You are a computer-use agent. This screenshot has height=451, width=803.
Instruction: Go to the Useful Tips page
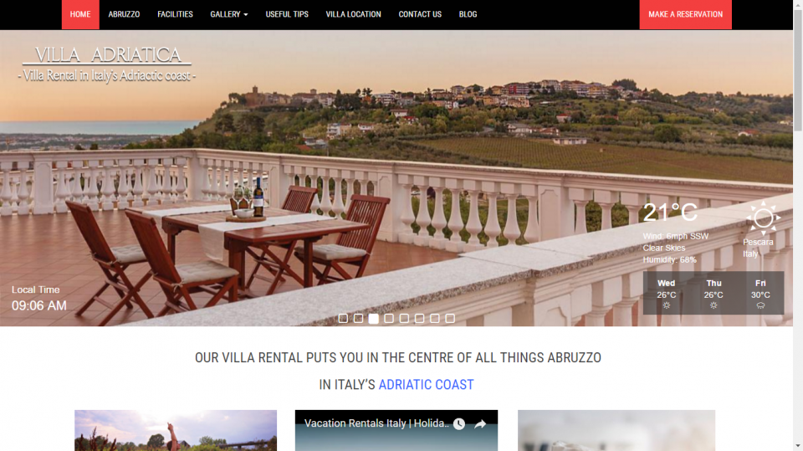pyautogui.click(x=287, y=14)
